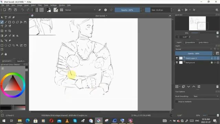The image size is (220, 124).
Task: Toggle alpha lock on Paint Layer 3
Action: click(218, 58)
